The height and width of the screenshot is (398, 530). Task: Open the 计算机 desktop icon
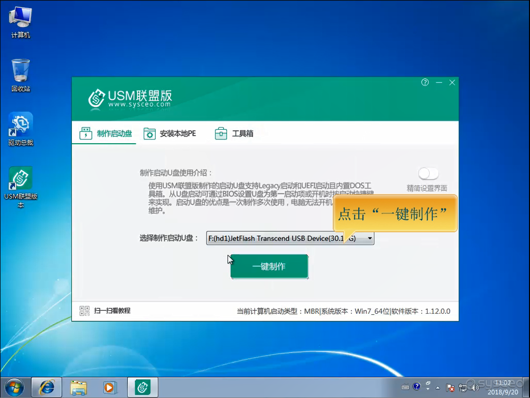coord(21,18)
